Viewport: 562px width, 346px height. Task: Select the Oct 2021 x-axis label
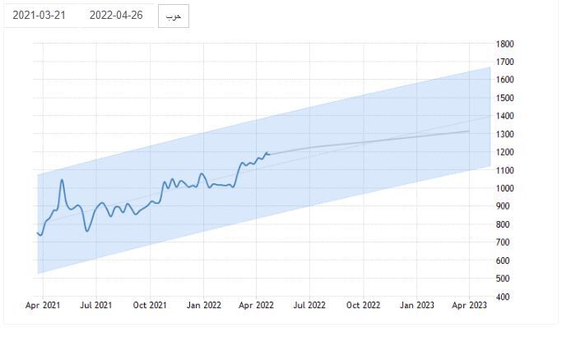pyautogui.click(x=150, y=306)
